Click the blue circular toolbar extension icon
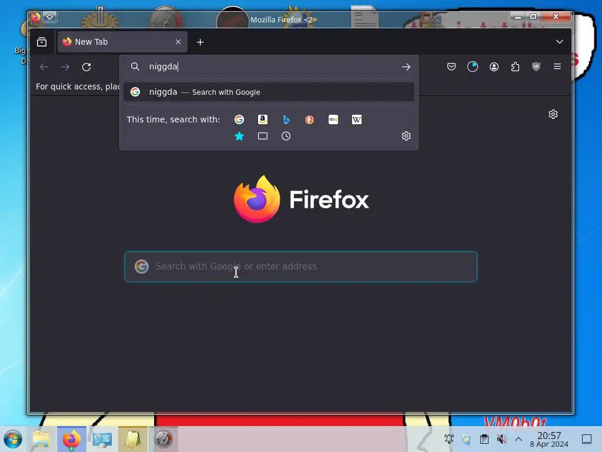The image size is (602, 452). [473, 67]
